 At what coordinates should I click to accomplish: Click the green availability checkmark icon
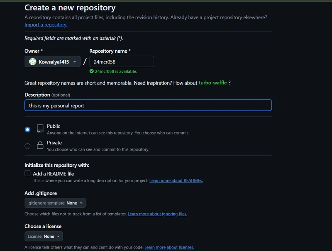(91, 71)
